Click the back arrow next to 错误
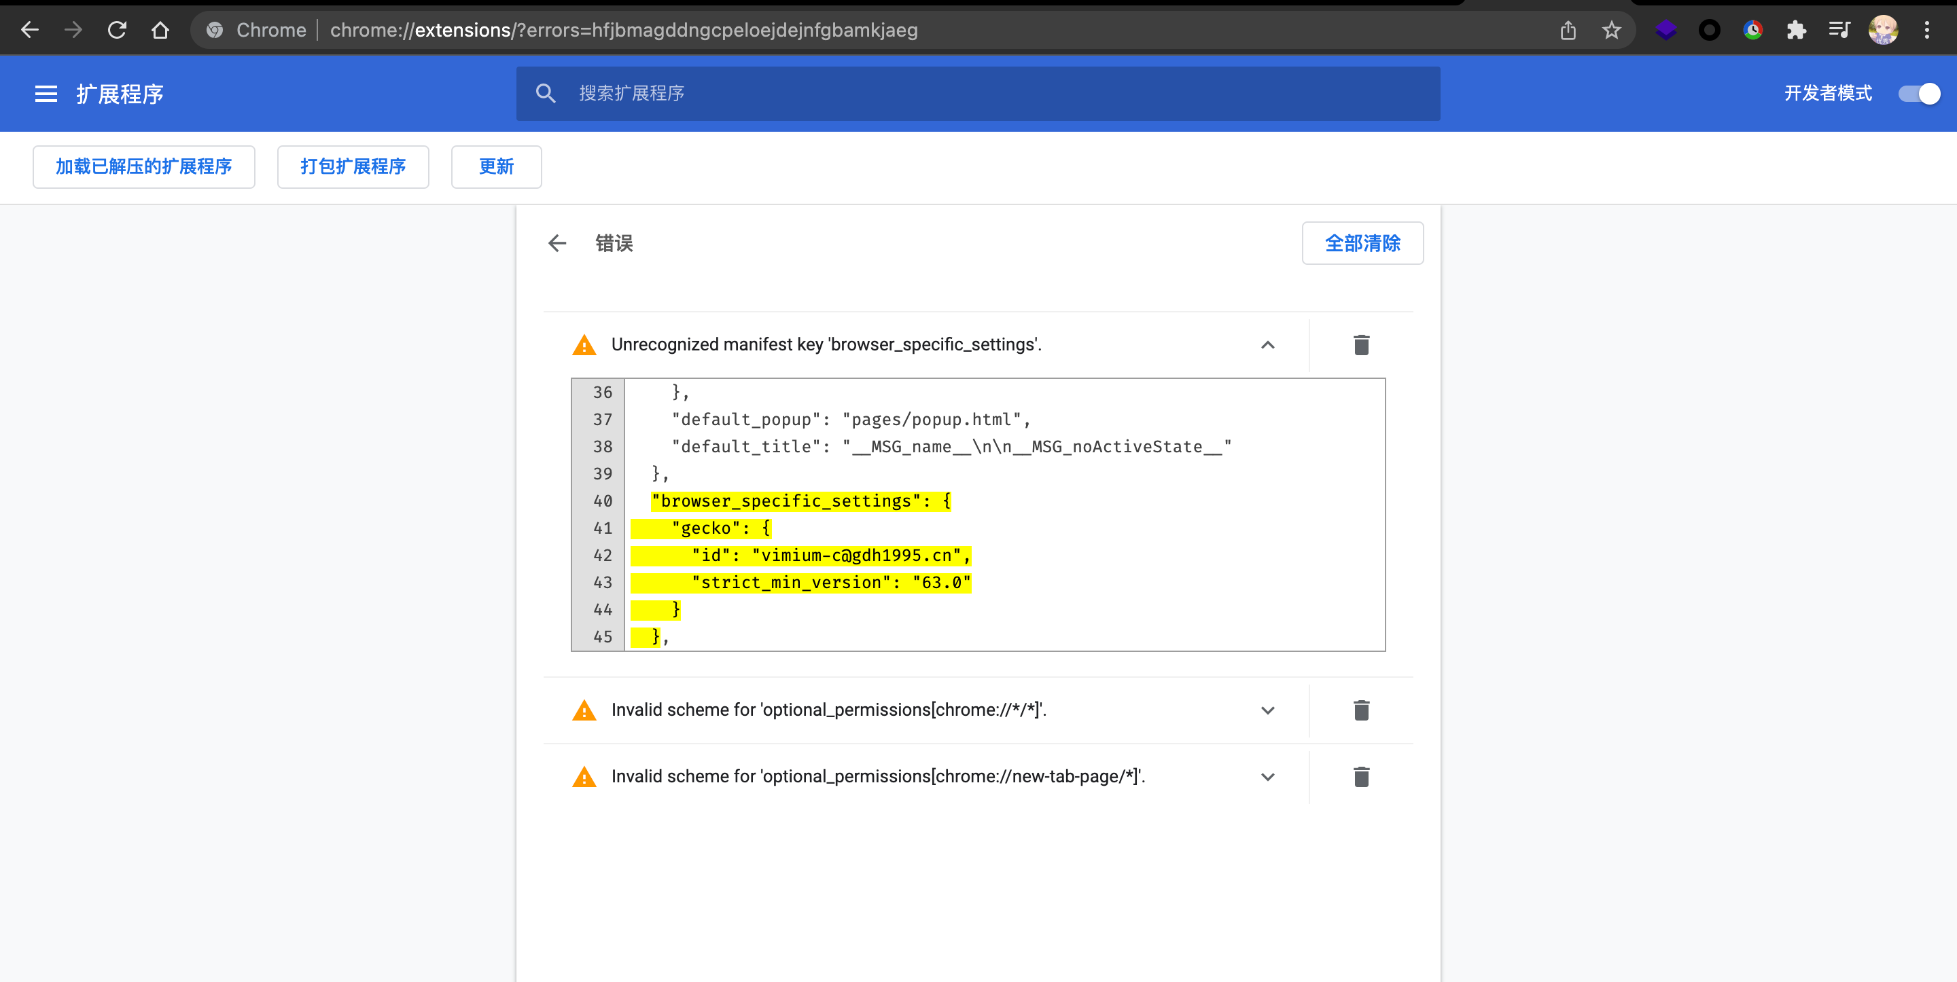The height and width of the screenshot is (982, 1957). tap(557, 243)
